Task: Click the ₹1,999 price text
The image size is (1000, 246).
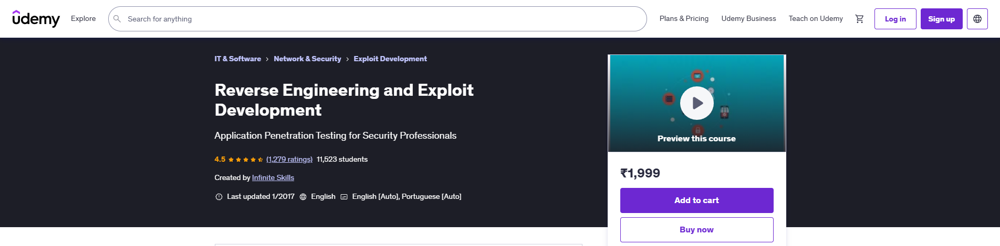Action: (x=640, y=173)
